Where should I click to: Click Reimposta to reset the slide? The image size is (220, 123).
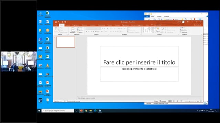click(x=80, y=30)
